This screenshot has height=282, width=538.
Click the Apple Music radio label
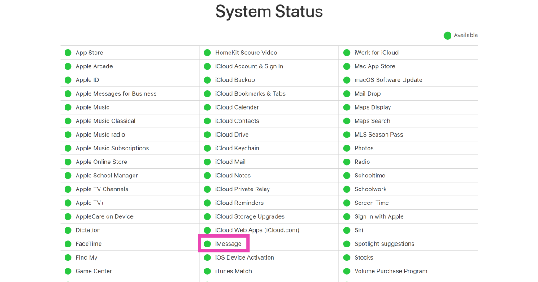point(100,134)
